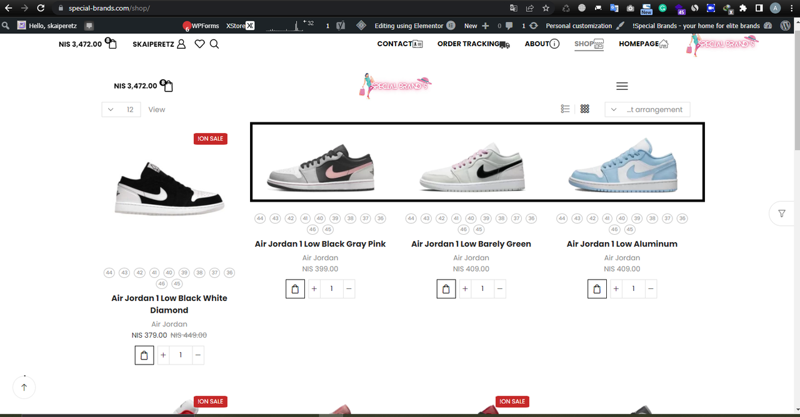Open the WordPress logo in the admin bar

tap(785, 26)
